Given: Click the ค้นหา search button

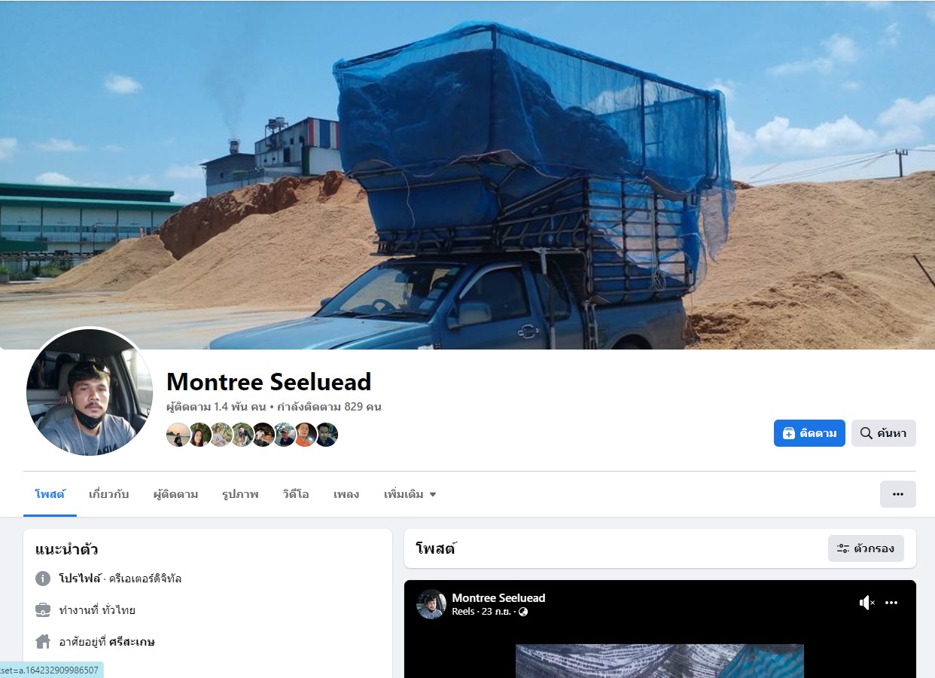Looking at the screenshot, I should click(x=883, y=433).
